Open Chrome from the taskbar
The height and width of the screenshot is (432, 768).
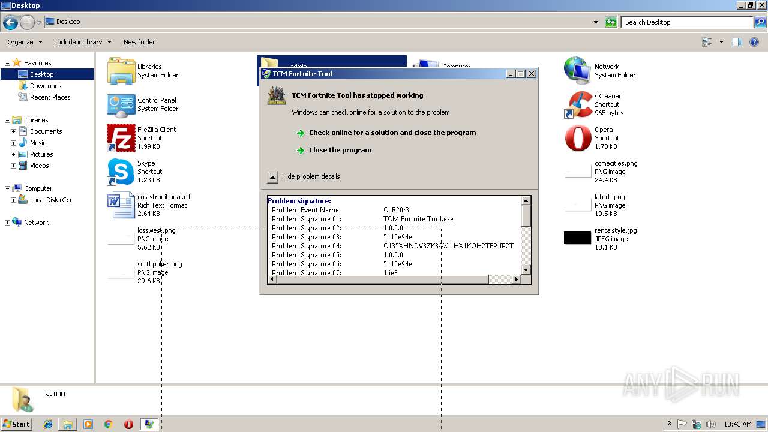108,424
